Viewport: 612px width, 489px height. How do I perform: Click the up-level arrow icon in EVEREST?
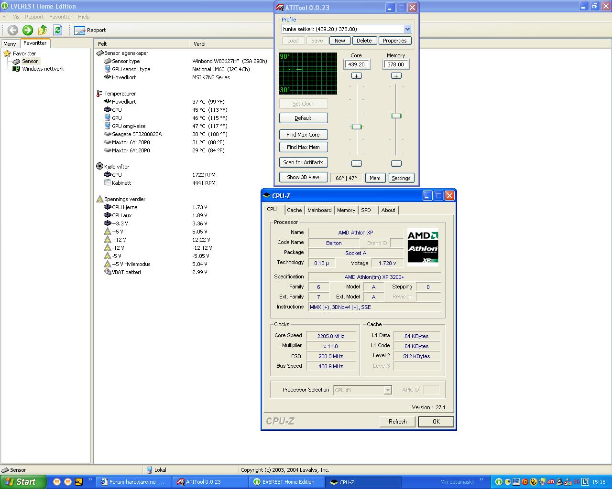(x=43, y=30)
